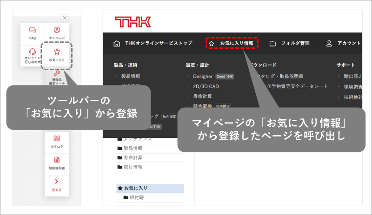Click the 製品情報 link under 製品・技術

click(130, 76)
